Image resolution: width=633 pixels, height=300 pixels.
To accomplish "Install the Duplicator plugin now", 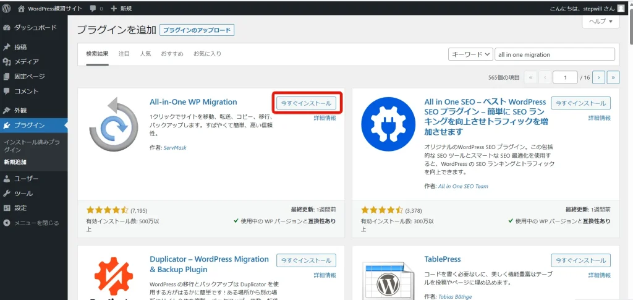I will click(307, 260).
